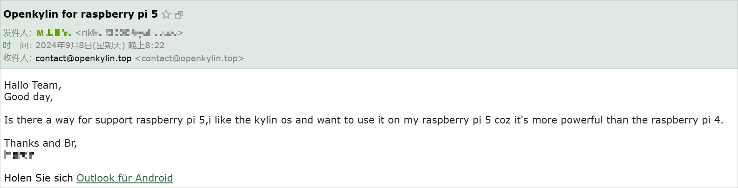Click the 发件人 sender label

(17, 33)
